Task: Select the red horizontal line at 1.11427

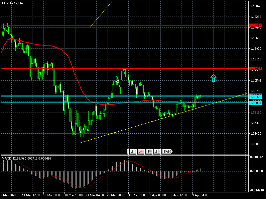Action: coord(166,69)
